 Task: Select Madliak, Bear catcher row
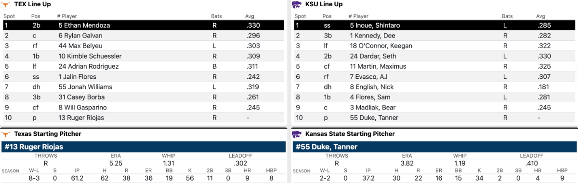tap(434, 108)
